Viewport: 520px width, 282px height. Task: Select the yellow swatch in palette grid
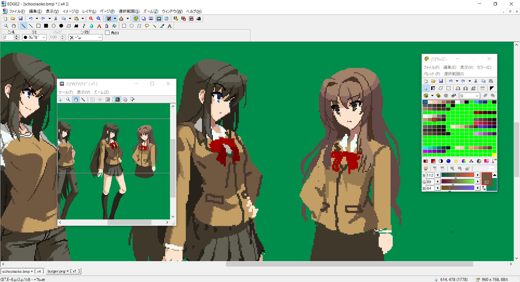coord(494,155)
